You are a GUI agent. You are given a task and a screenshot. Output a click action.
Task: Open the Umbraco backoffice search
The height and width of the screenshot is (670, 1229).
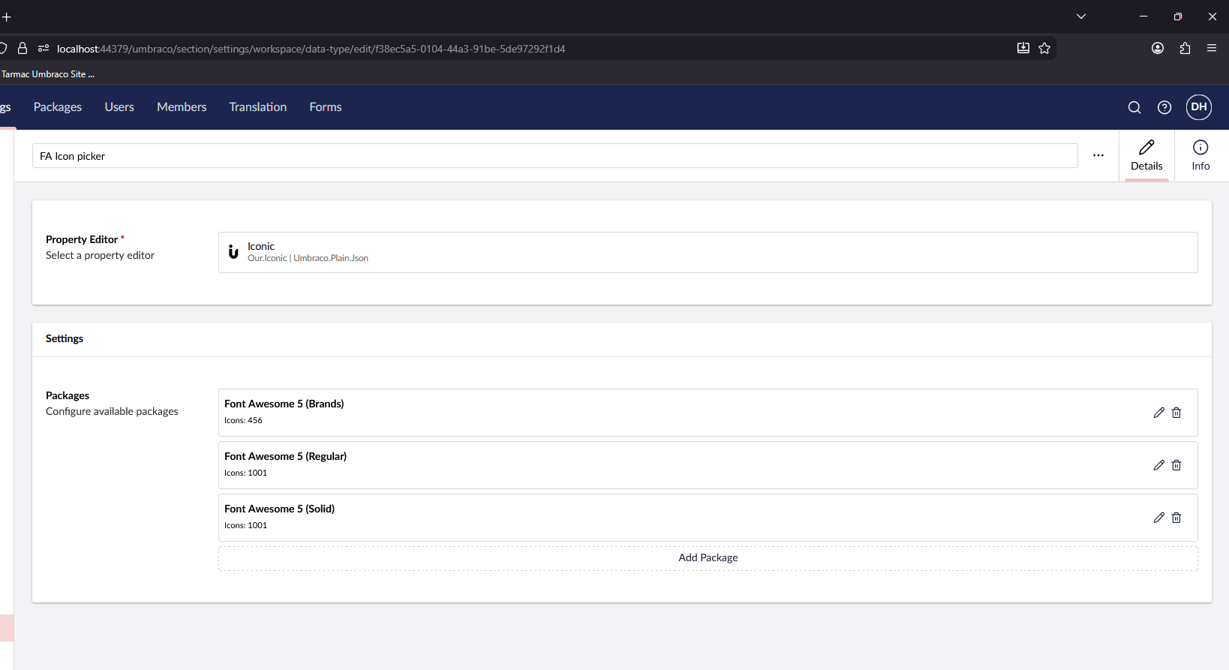1134,107
